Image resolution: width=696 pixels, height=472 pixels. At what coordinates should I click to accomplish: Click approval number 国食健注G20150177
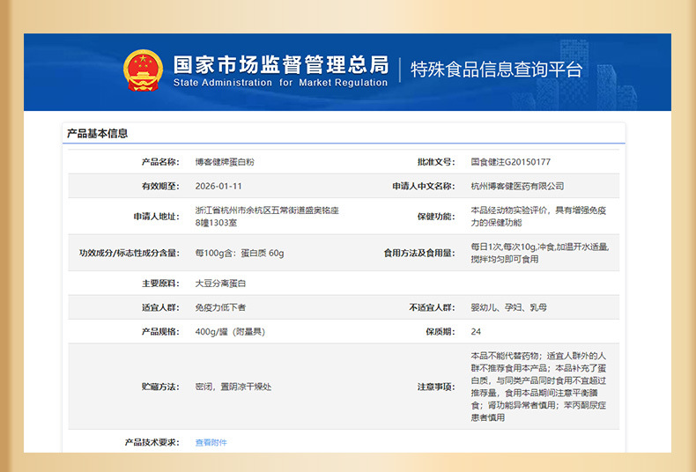[x=510, y=162]
